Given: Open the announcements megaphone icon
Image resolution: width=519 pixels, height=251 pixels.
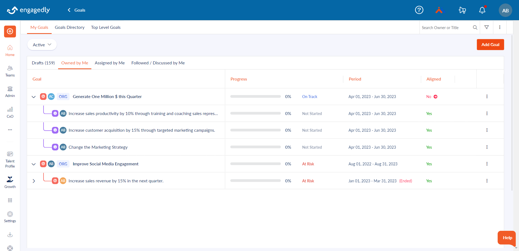Looking at the screenshot, I should (x=462, y=10).
